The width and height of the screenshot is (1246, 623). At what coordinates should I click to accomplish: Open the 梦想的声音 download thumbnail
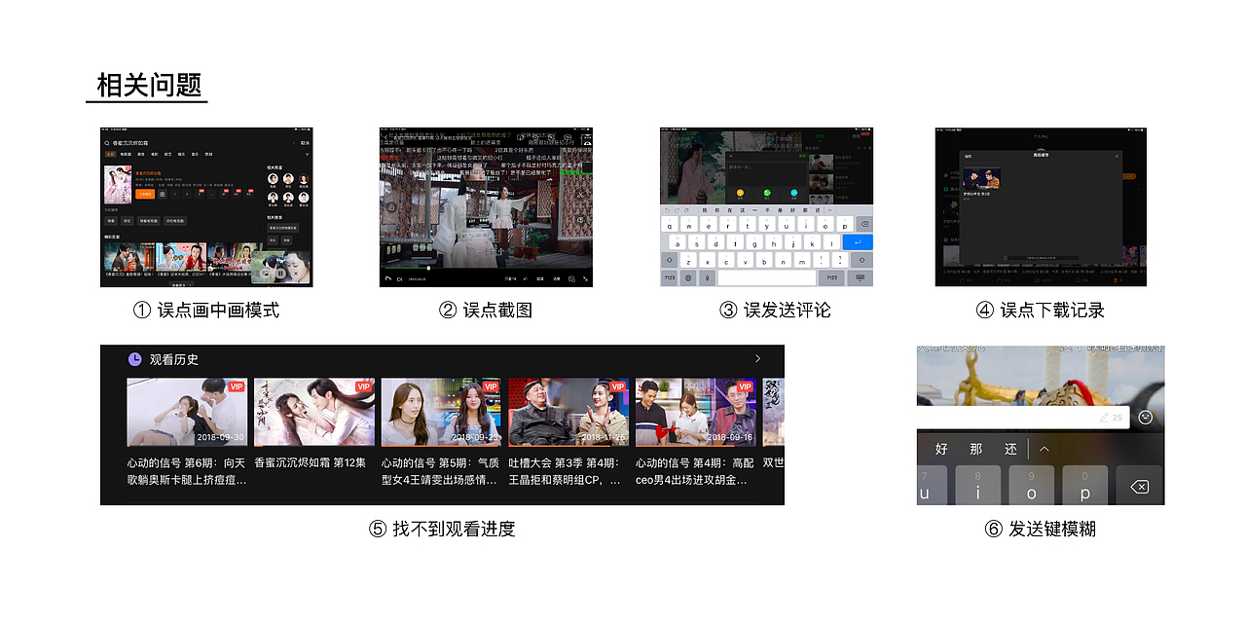983,180
